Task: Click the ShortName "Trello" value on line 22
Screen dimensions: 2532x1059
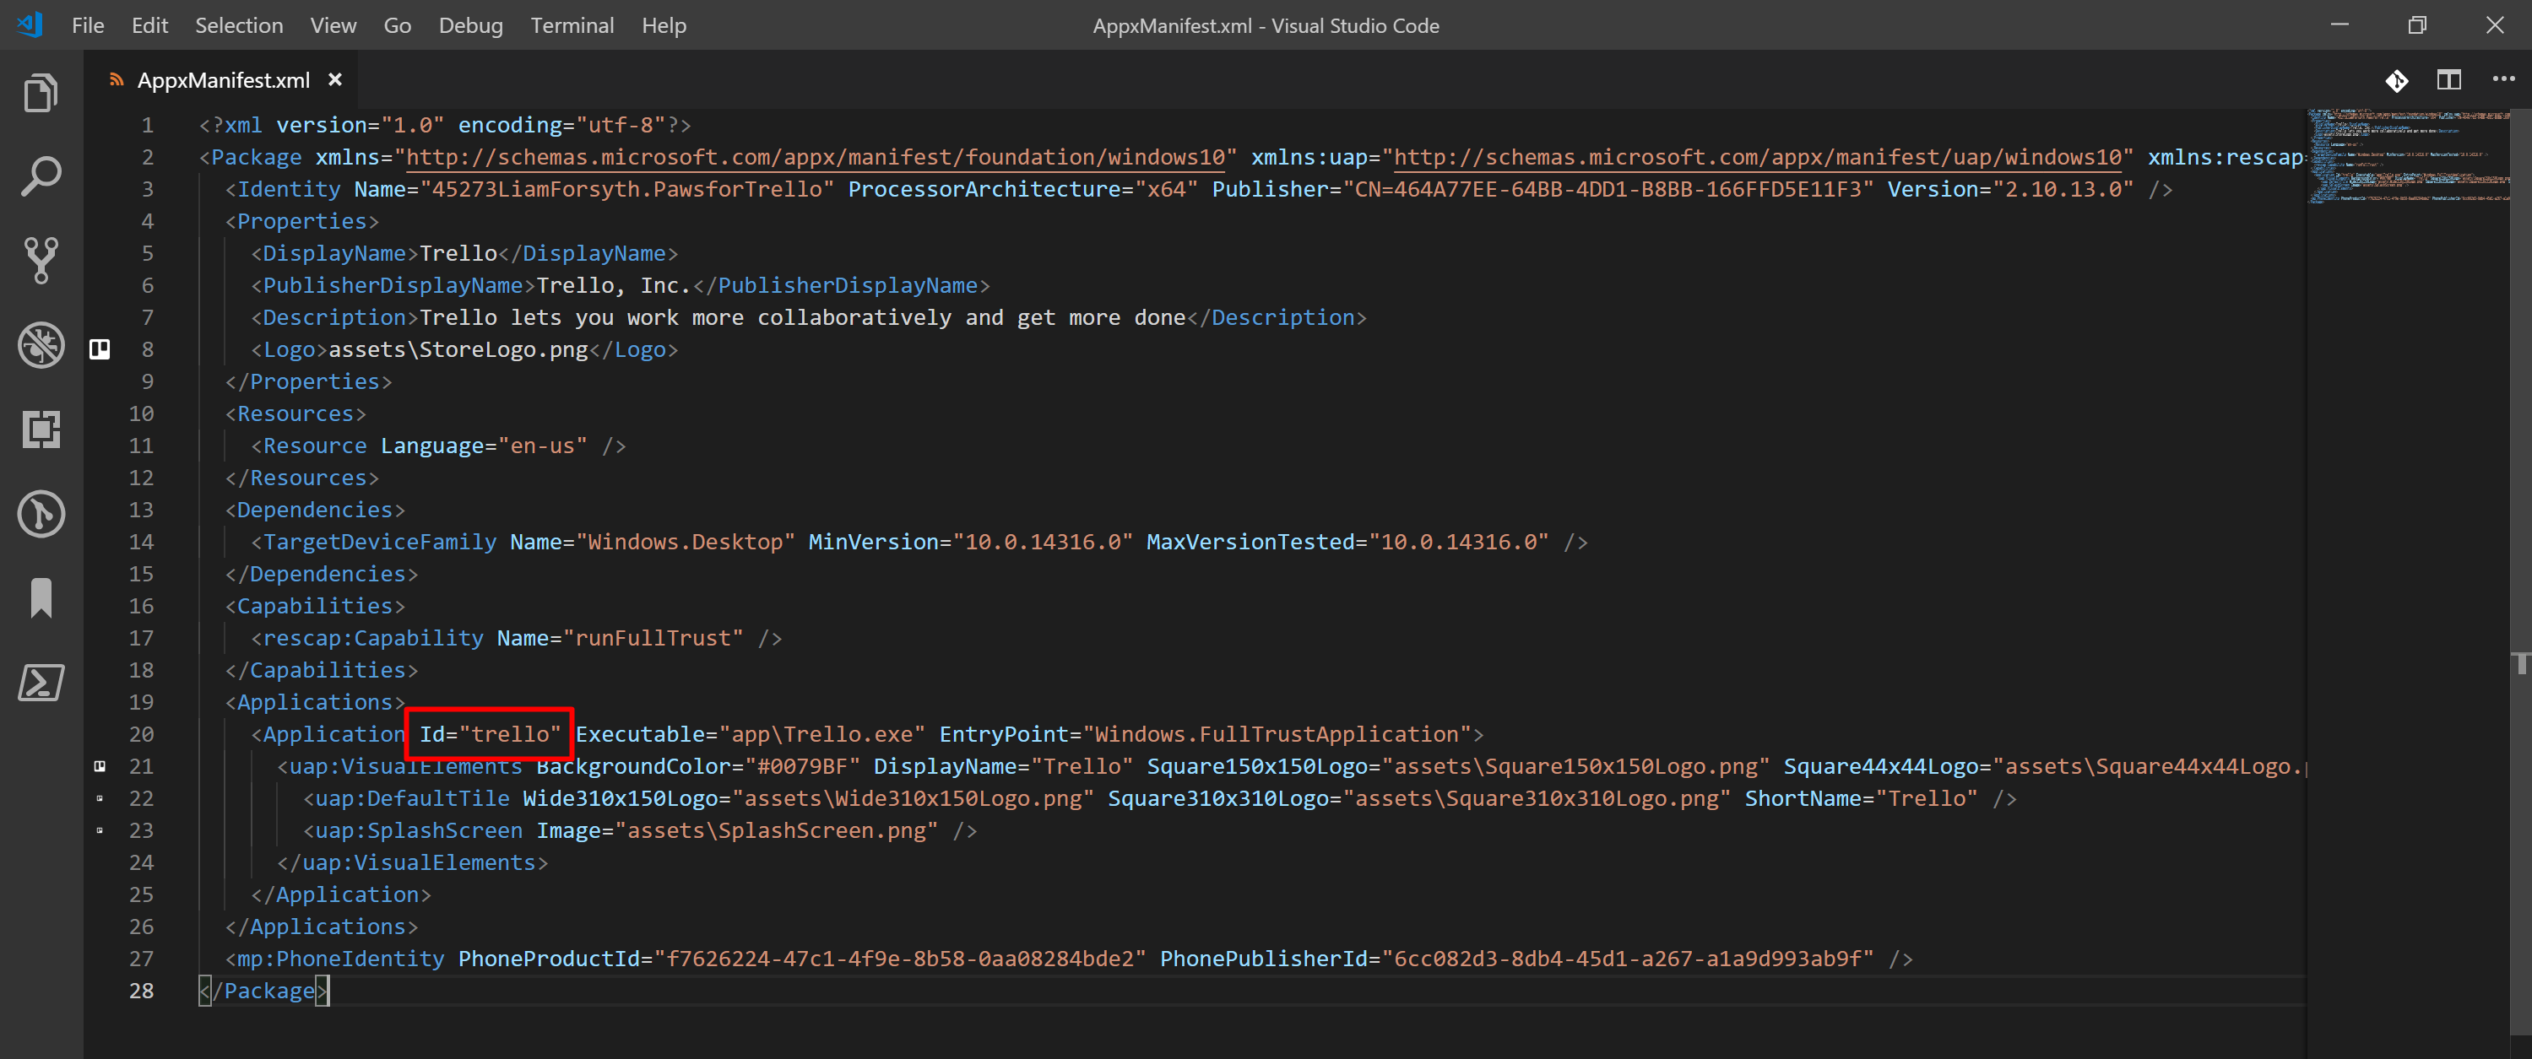Action: (1927, 798)
